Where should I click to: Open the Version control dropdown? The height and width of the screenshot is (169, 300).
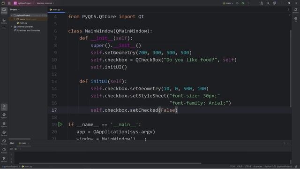[x=45, y=3]
